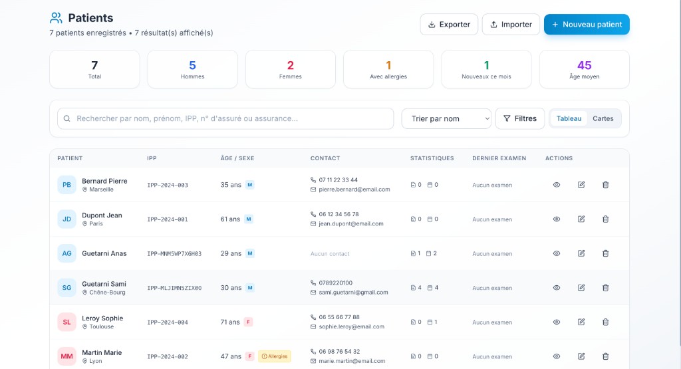Viewport: 681px width, 369px height.
Task: Click the name Bernard Pierre
Action: pos(104,181)
